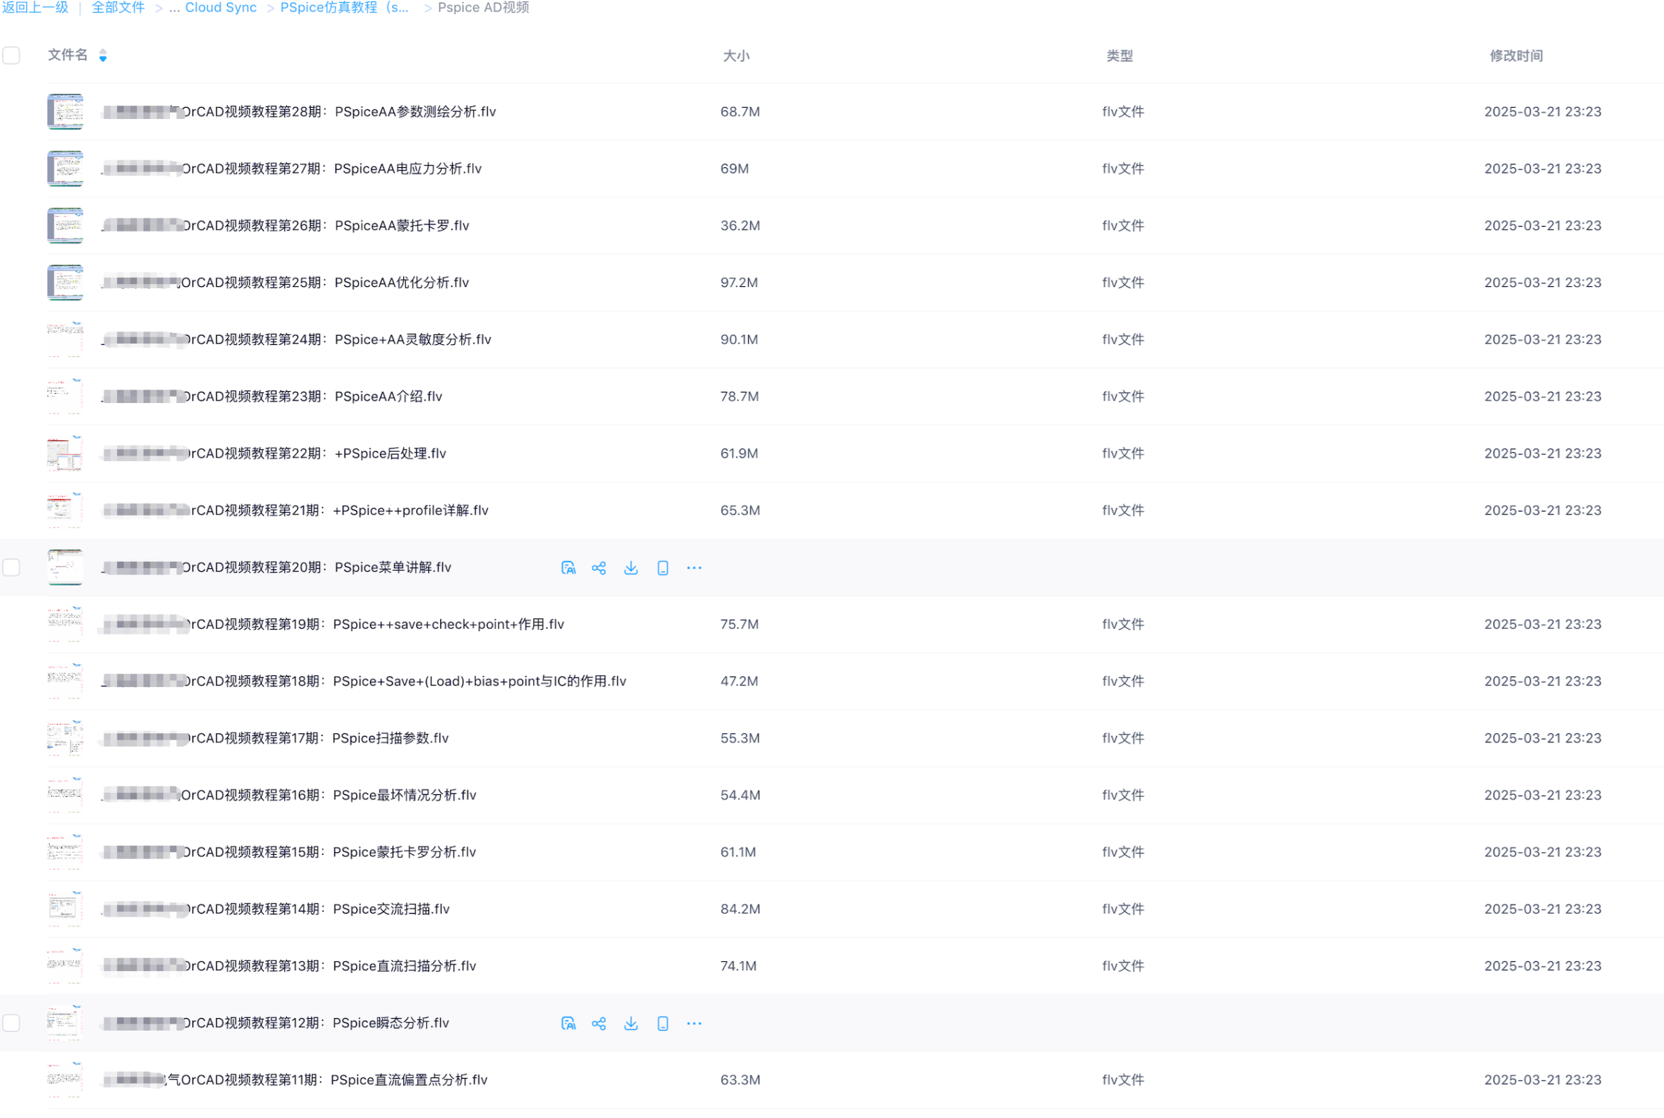Open more options for 第20期 file
The image size is (1664, 1118).
[693, 567]
